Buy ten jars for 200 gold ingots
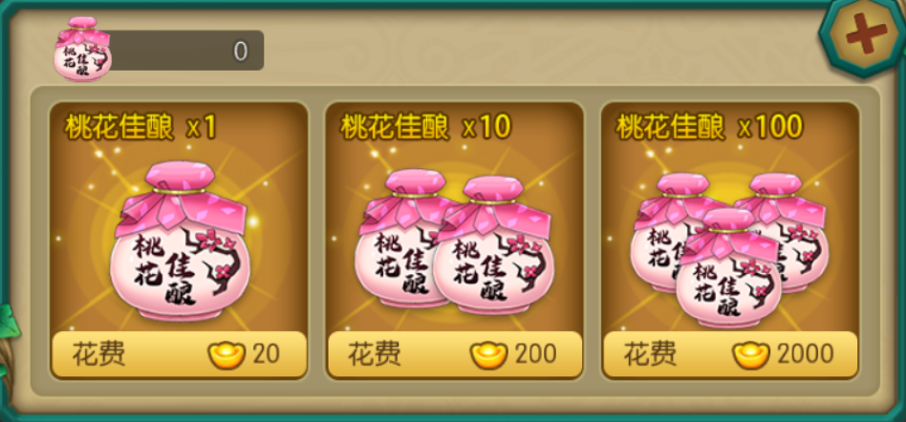 point(455,354)
